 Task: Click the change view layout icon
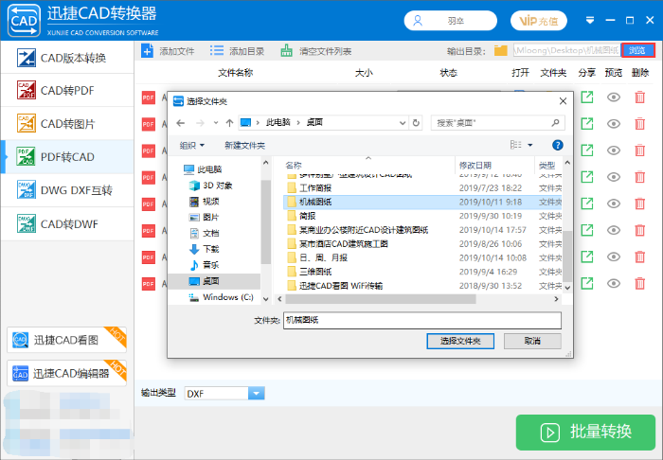[x=515, y=146]
